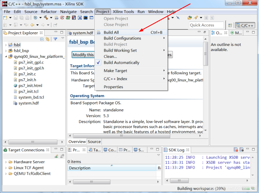Click the Search flashlight toolbar icon

click(196, 18)
